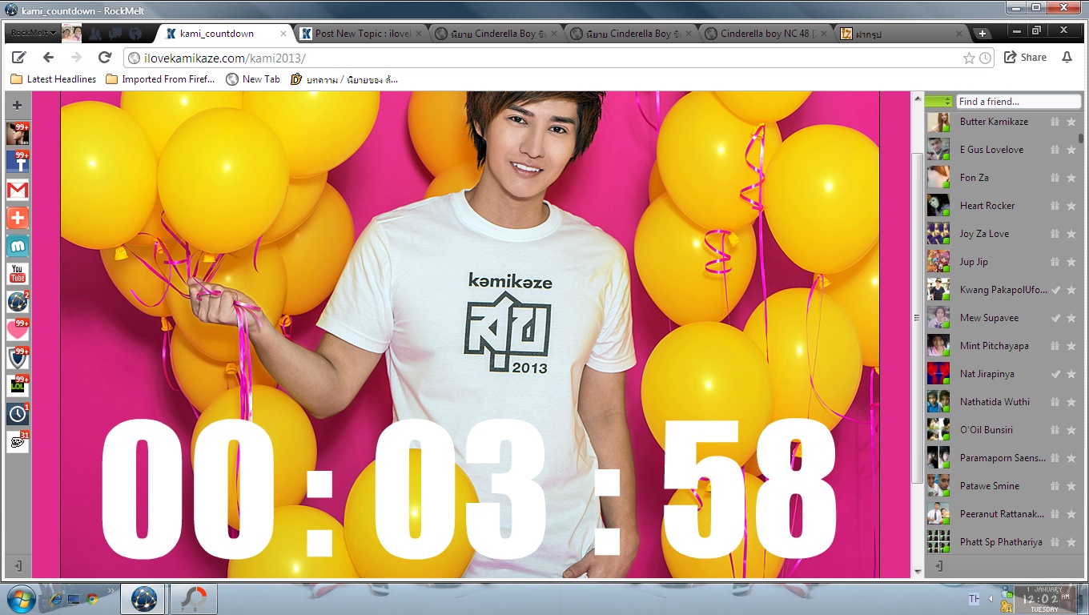Favorite Mew Supavee with the star
The width and height of the screenshot is (1089, 615).
tap(1071, 318)
